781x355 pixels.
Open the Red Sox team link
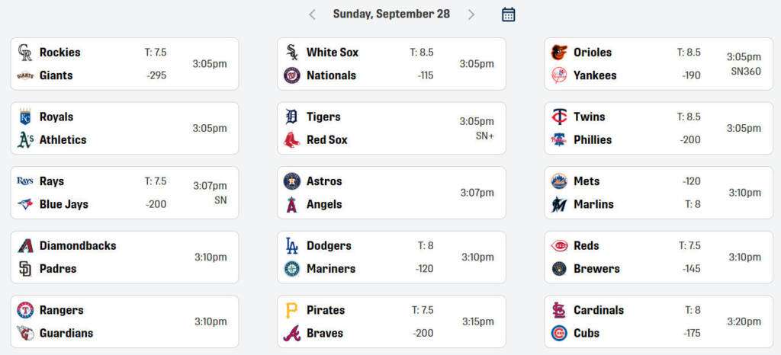pyautogui.click(x=326, y=140)
